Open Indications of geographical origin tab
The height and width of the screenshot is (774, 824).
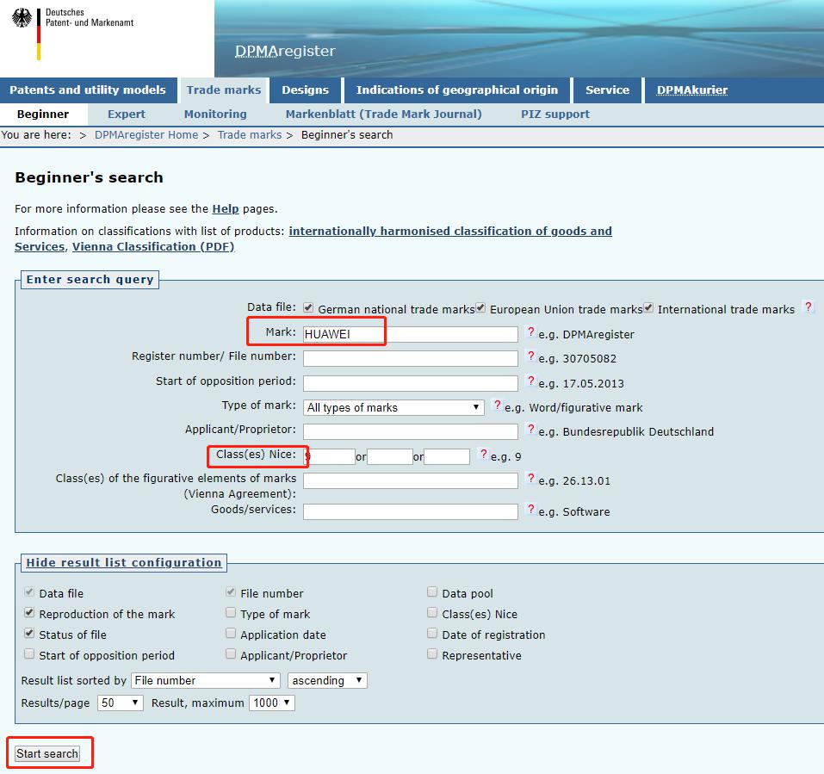(457, 90)
